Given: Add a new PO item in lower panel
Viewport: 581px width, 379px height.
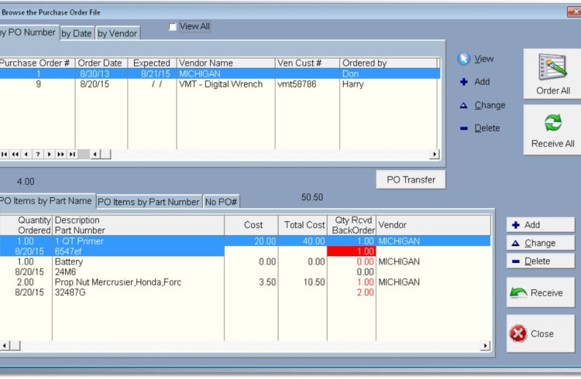Looking at the screenshot, I should (x=540, y=224).
